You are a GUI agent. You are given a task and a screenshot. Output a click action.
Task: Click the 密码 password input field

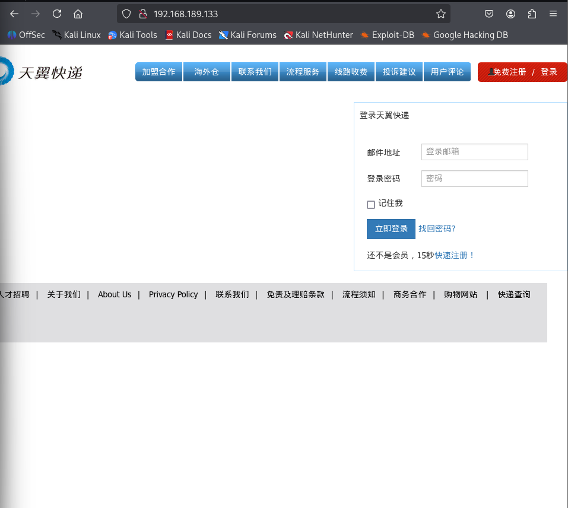(x=474, y=179)
